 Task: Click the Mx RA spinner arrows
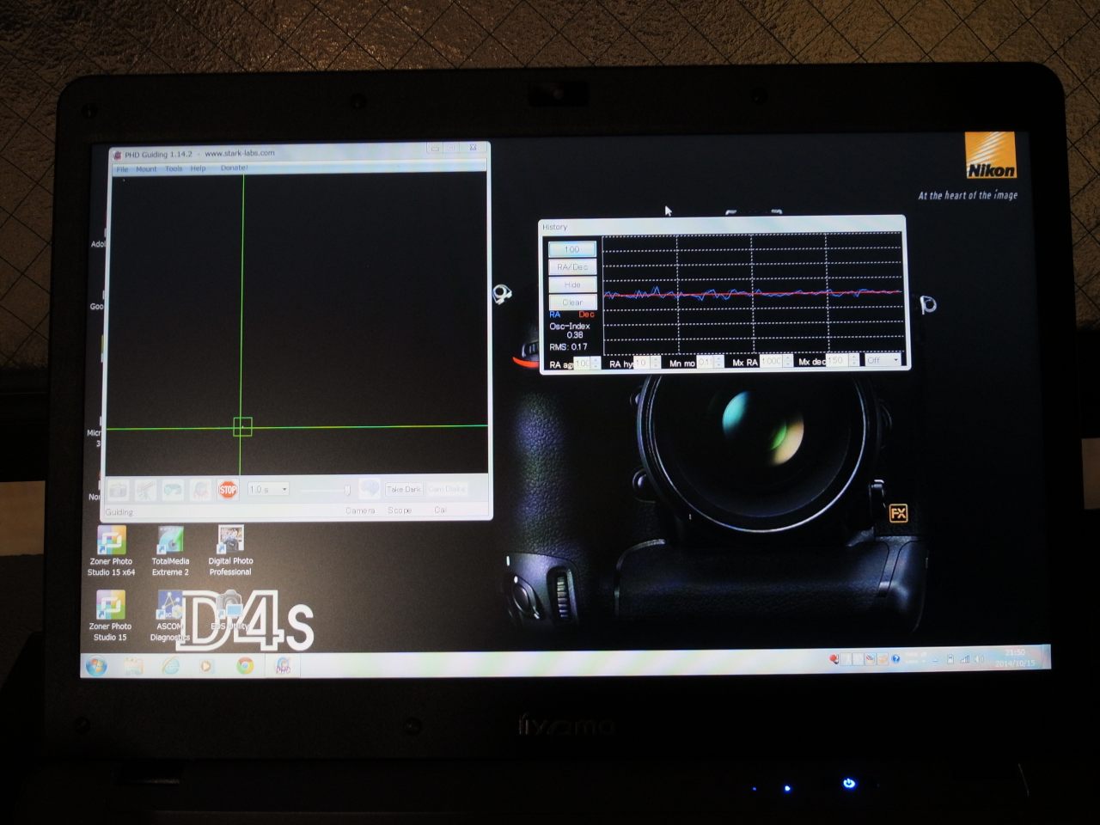tap(787, 361)
